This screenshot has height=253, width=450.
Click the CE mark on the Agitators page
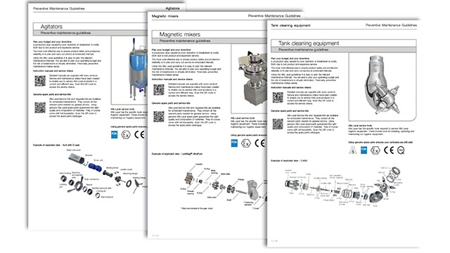[x=139, y=134]
